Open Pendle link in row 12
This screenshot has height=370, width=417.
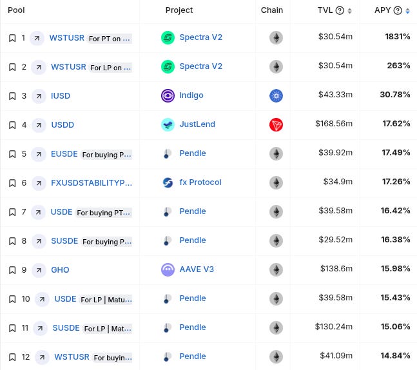point(193,356)
